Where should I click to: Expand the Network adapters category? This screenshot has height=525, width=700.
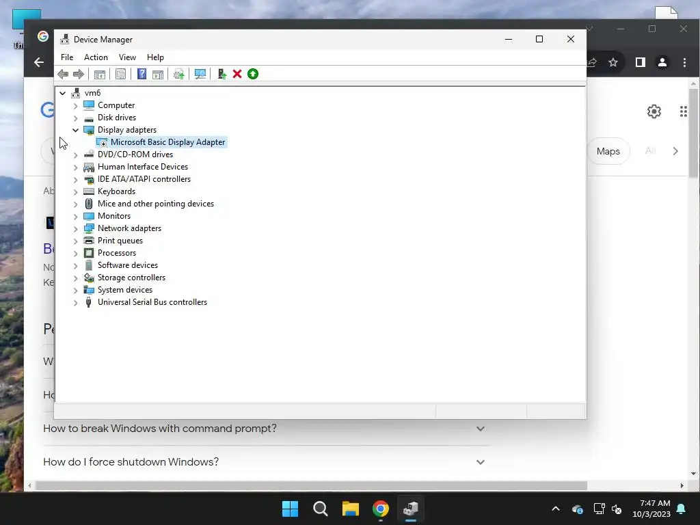75,229
